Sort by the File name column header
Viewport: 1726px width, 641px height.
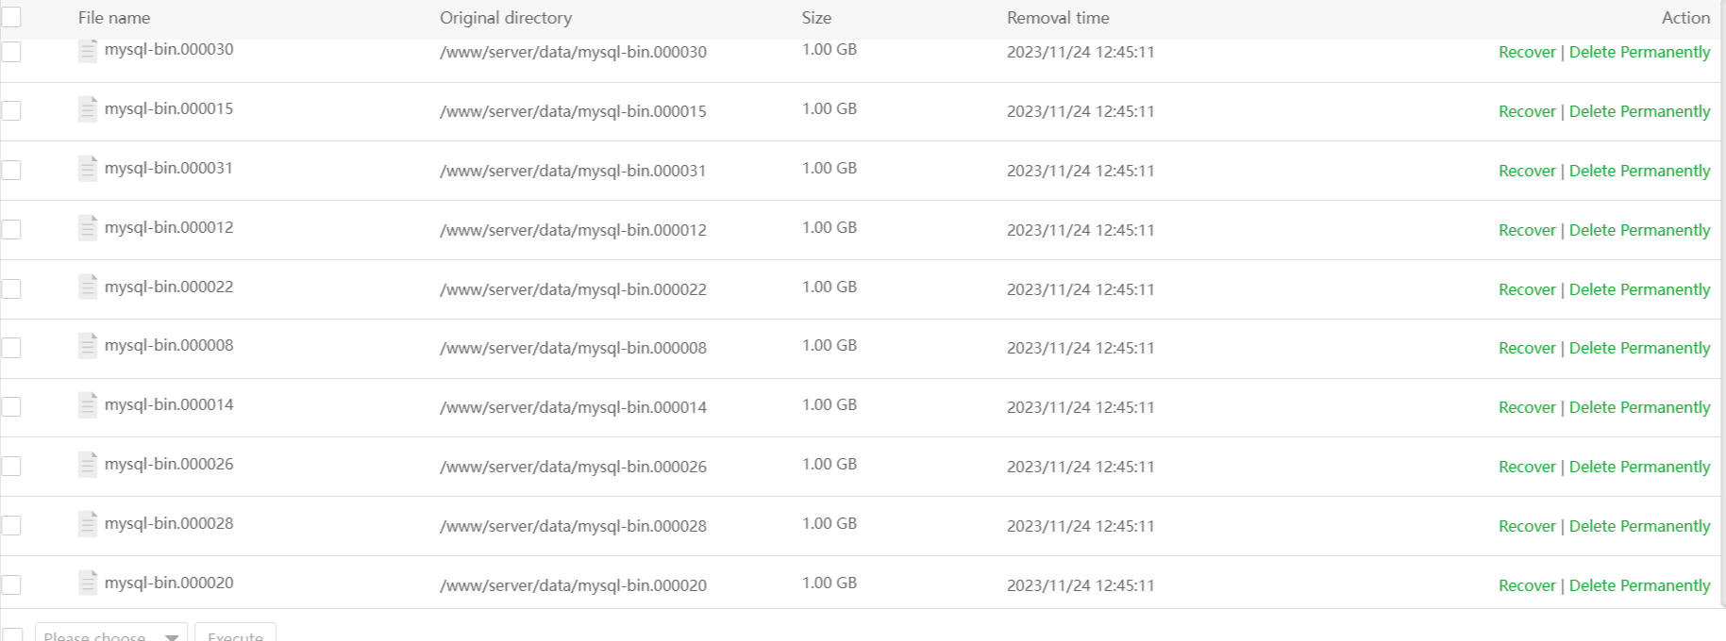coord(114,18)
